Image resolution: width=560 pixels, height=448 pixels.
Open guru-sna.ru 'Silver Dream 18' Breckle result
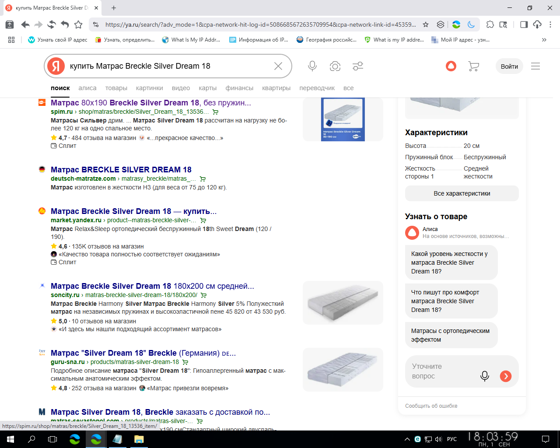coord(143,353)
